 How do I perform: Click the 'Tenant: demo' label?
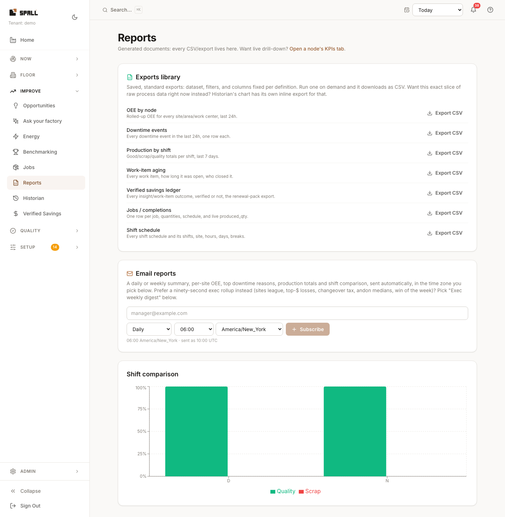coord(22,23)
